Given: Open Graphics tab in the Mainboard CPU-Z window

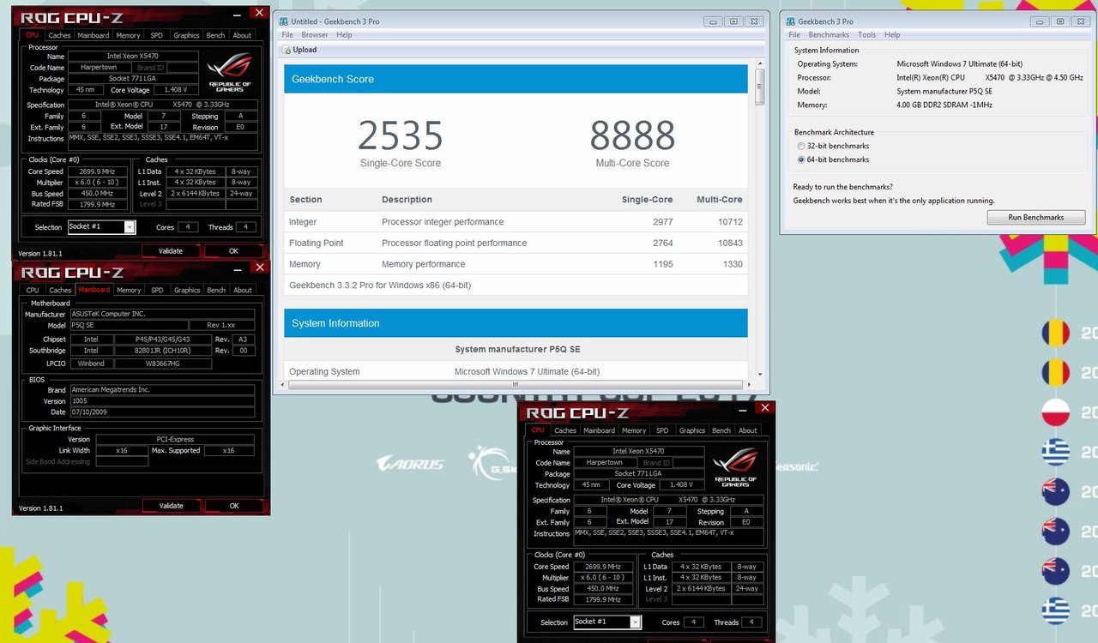Looking at the screenshot, I should pos(187,290).
